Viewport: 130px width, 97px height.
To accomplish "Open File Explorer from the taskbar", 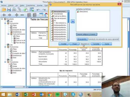I will coord(10,95).
